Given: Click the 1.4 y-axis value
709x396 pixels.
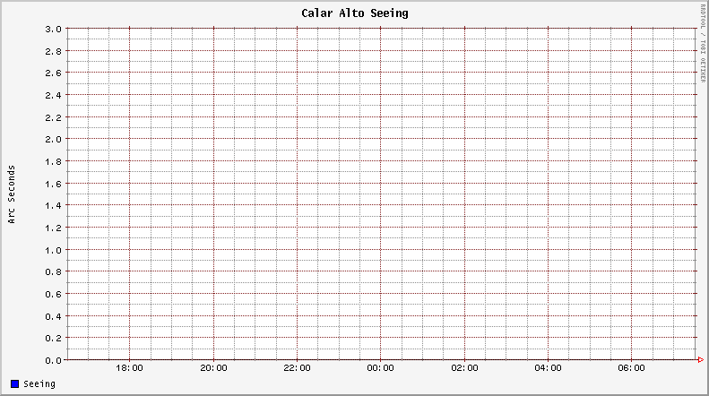Looking at the screenshot, I should (53, 206).
